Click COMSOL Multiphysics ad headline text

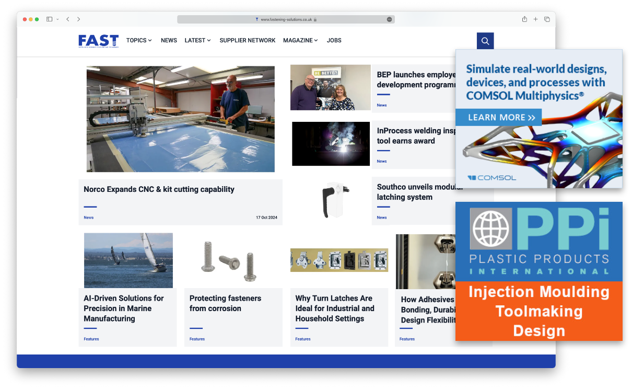click(536, 83)
